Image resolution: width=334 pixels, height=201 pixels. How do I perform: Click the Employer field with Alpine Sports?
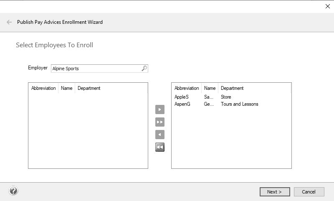click(x=99, y=69)
